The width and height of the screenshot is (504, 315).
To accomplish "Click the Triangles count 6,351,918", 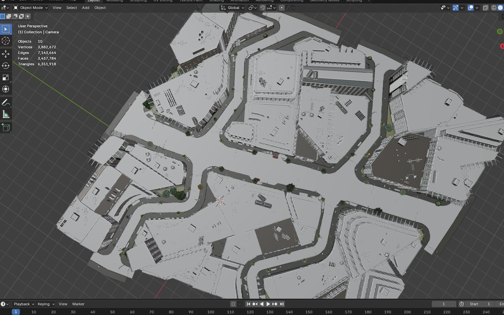I will 47,64.
